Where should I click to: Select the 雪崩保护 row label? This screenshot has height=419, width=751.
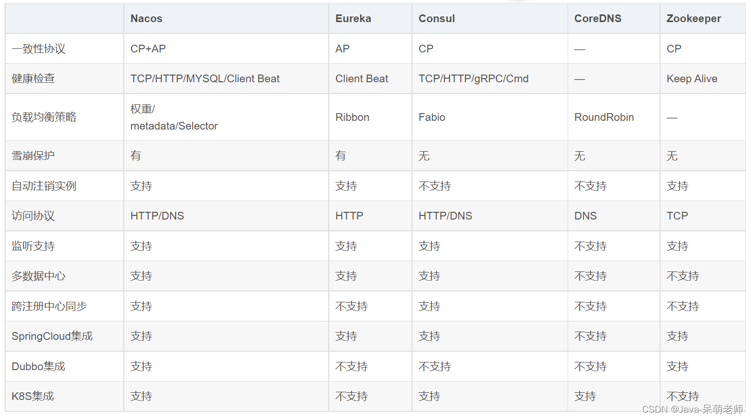[33, 156]
